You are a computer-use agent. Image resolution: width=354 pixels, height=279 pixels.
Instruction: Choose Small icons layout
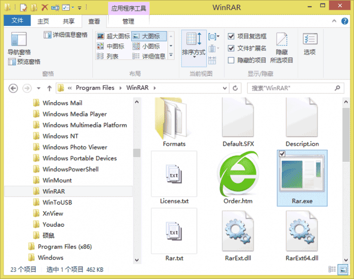coord(146,47)
